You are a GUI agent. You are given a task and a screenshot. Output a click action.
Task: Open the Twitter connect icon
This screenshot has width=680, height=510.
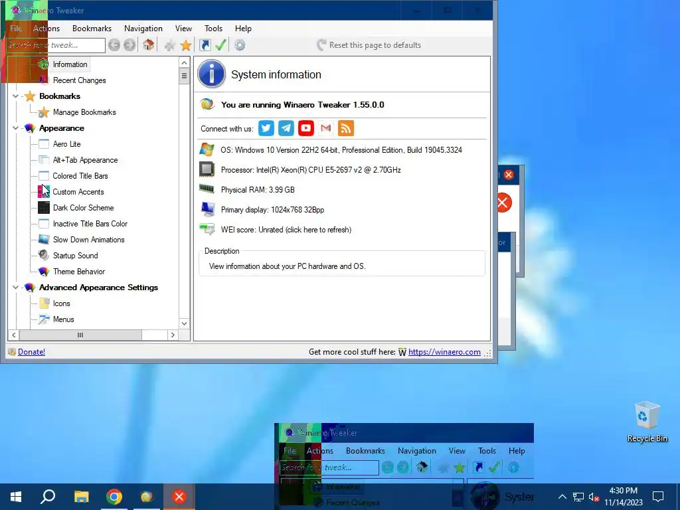tap(266, 128)
